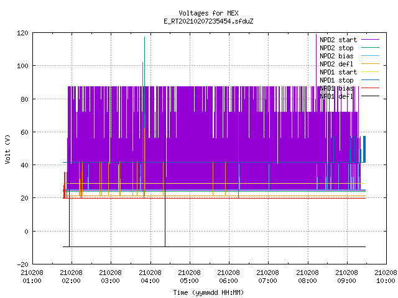
Task: Click the red NPD1 bias legend line sample
Action: click(x=371, y=88)
